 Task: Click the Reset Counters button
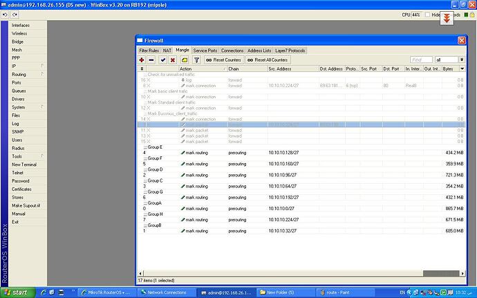tap(224, 60)
